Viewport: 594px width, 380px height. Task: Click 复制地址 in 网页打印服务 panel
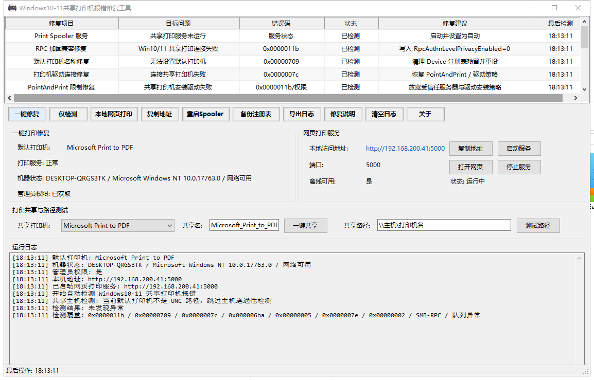(x=470, y=149)
